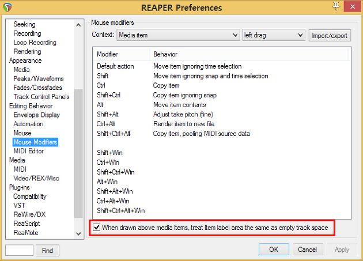The height and width of the screenshot is (261, 363).
Task: Select Track Control Panels
Action: [41, 97]
